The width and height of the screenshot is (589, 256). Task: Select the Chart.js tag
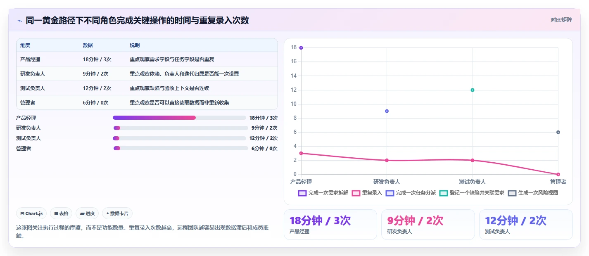32,213
